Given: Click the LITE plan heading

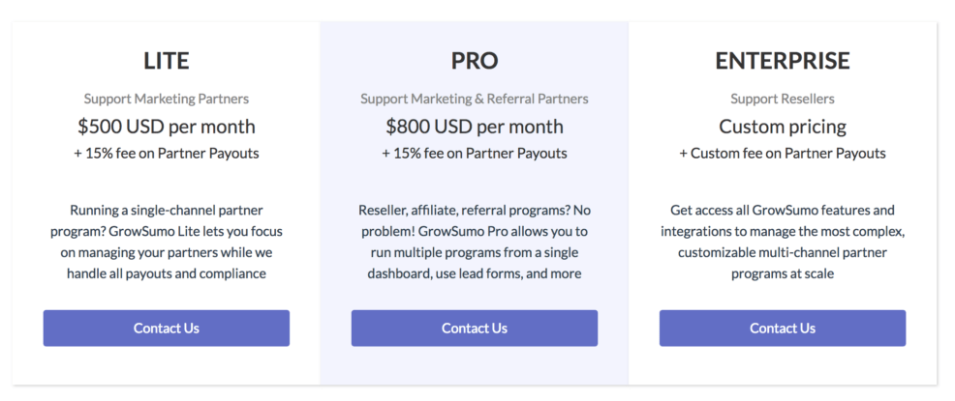Looking at the screenshot, I should coord(166,61).
